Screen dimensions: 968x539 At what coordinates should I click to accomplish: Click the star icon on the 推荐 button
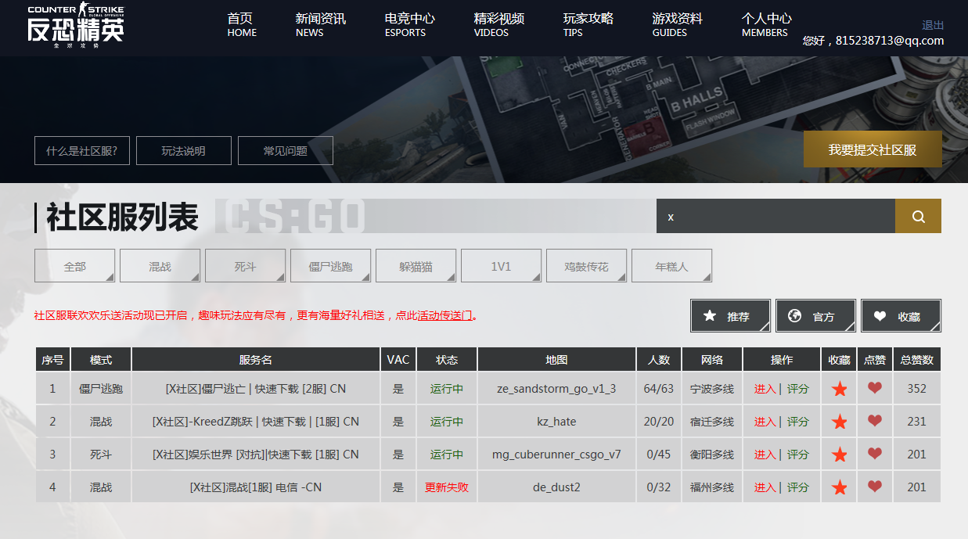[710, 315]
